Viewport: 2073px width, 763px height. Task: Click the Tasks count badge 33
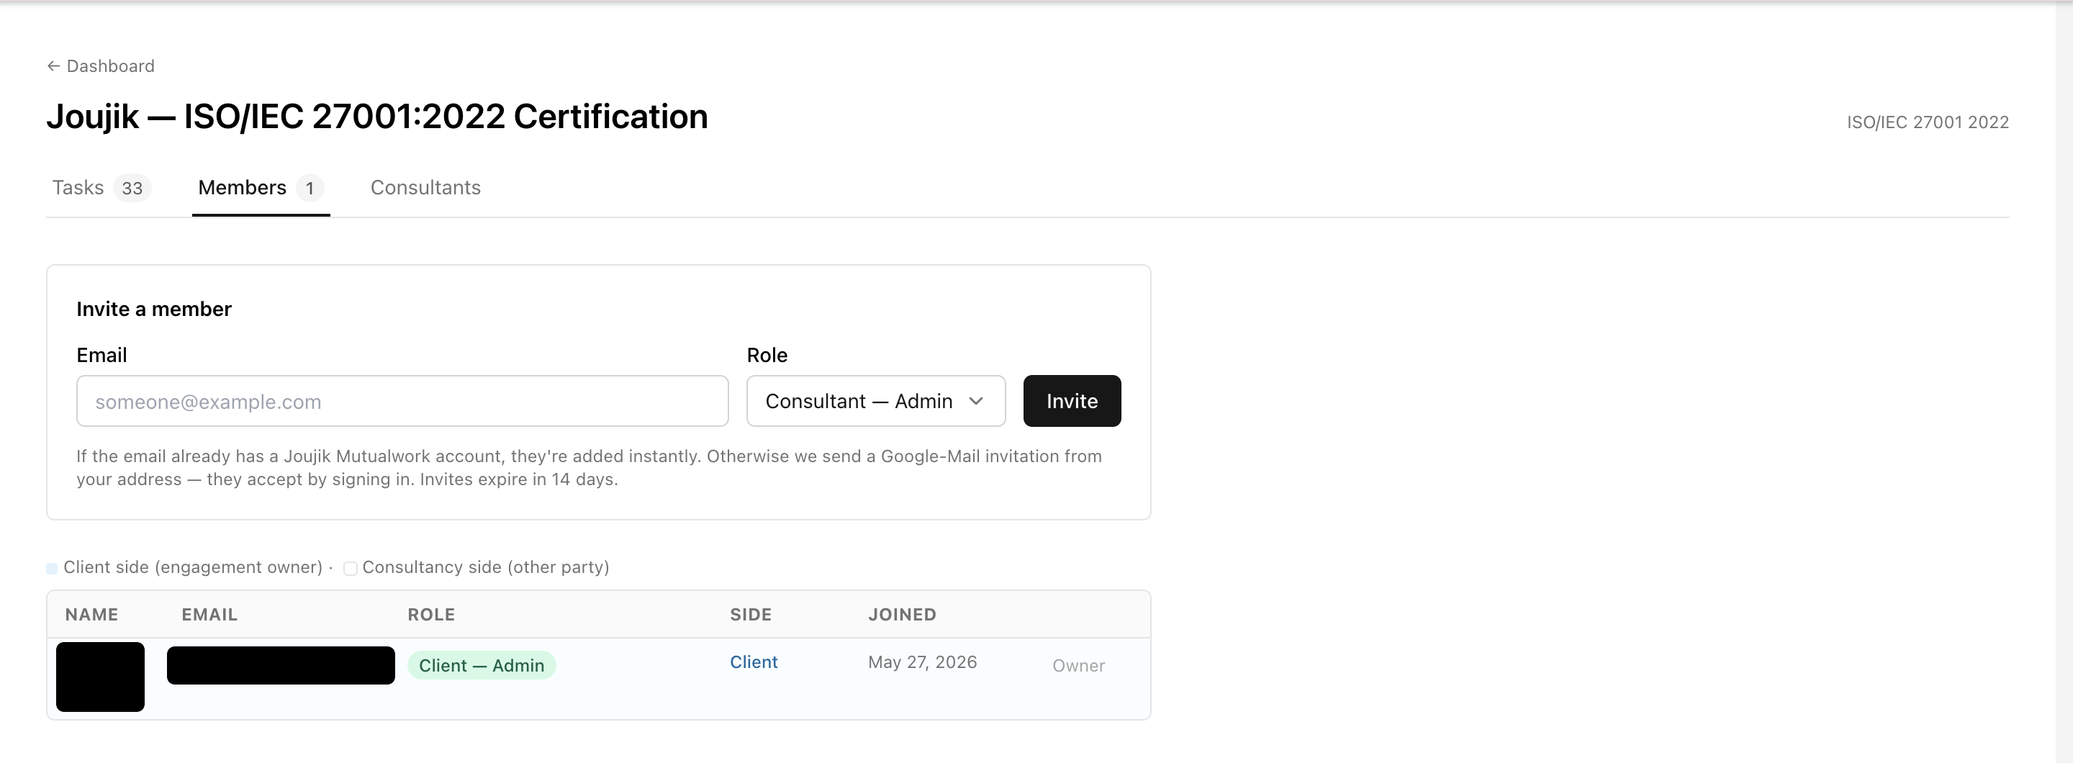(x=132, y=189)
